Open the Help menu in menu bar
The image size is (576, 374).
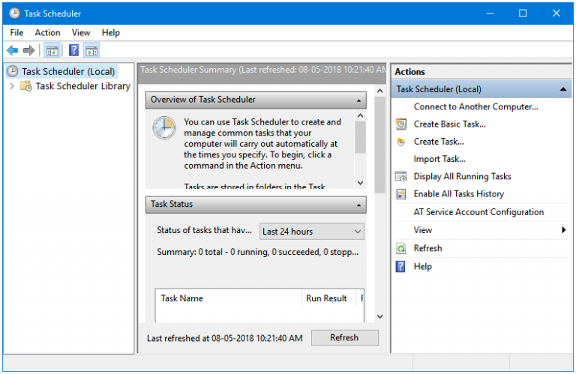point(110,33)
